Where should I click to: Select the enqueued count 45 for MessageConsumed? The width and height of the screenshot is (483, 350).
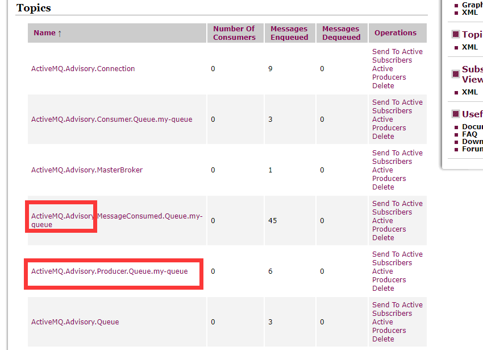[x=273, y=220]
